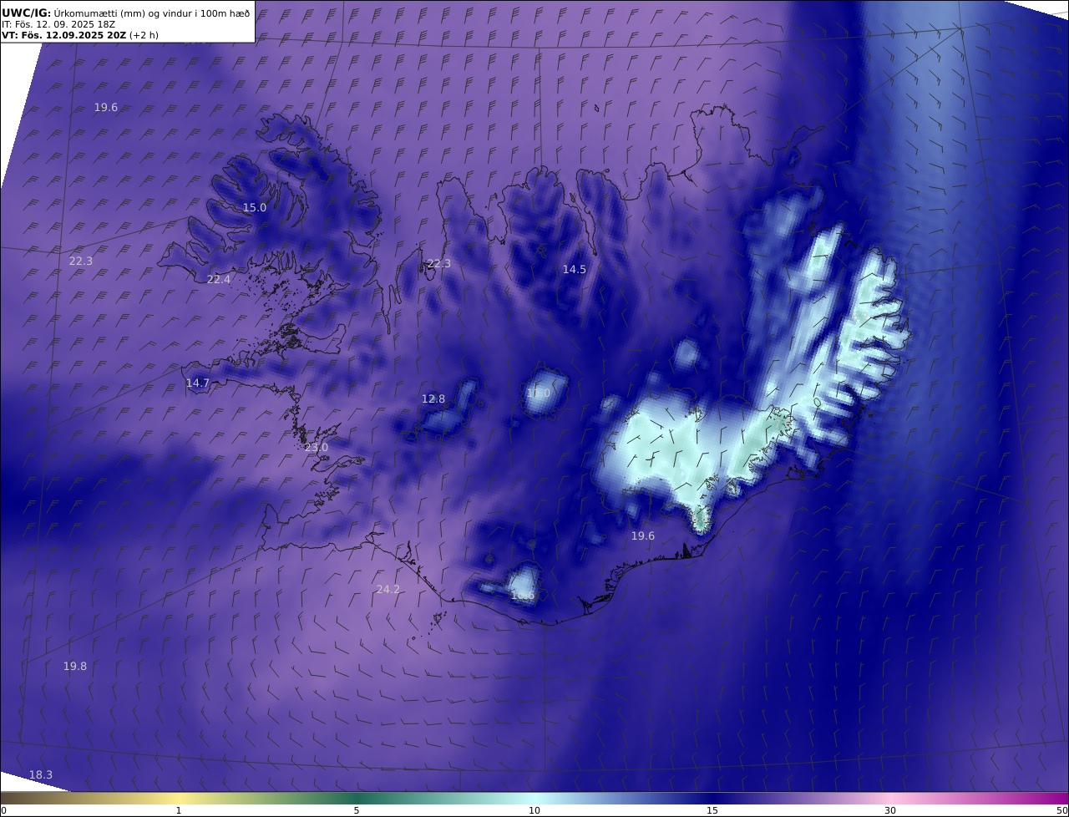The width and height of the screenshot is (1069, 817).
Task: Select the 19.6 value beside the southeast glacier
Action: click(643, 535)
